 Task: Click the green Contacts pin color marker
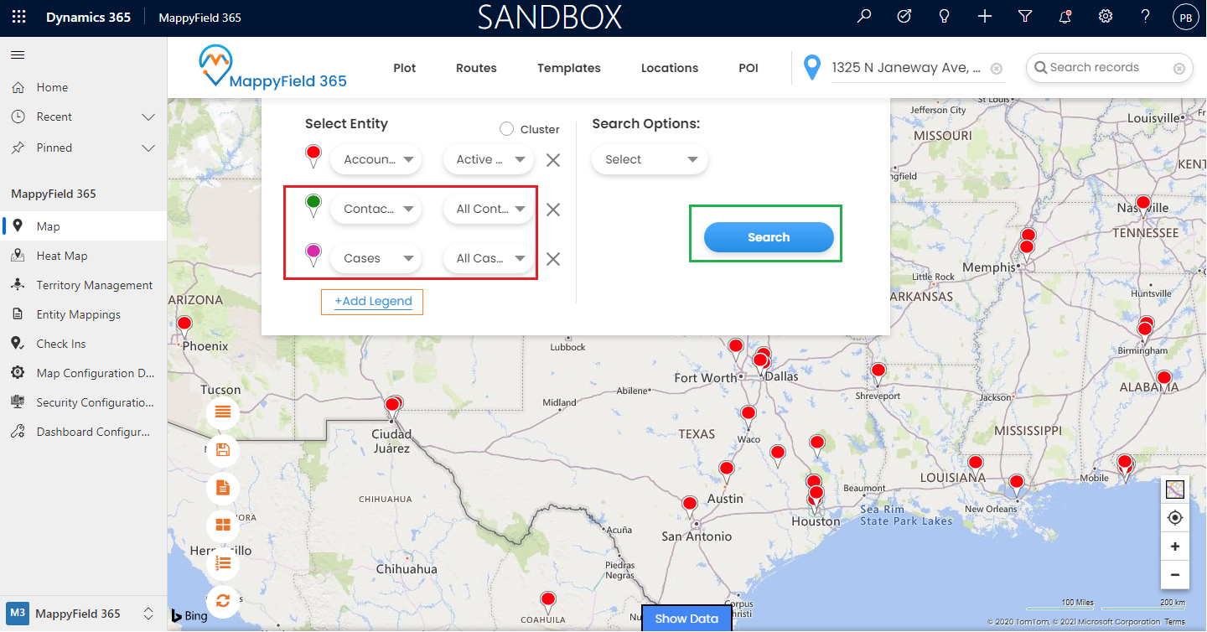pyautogui.click(x=313, y=204)
